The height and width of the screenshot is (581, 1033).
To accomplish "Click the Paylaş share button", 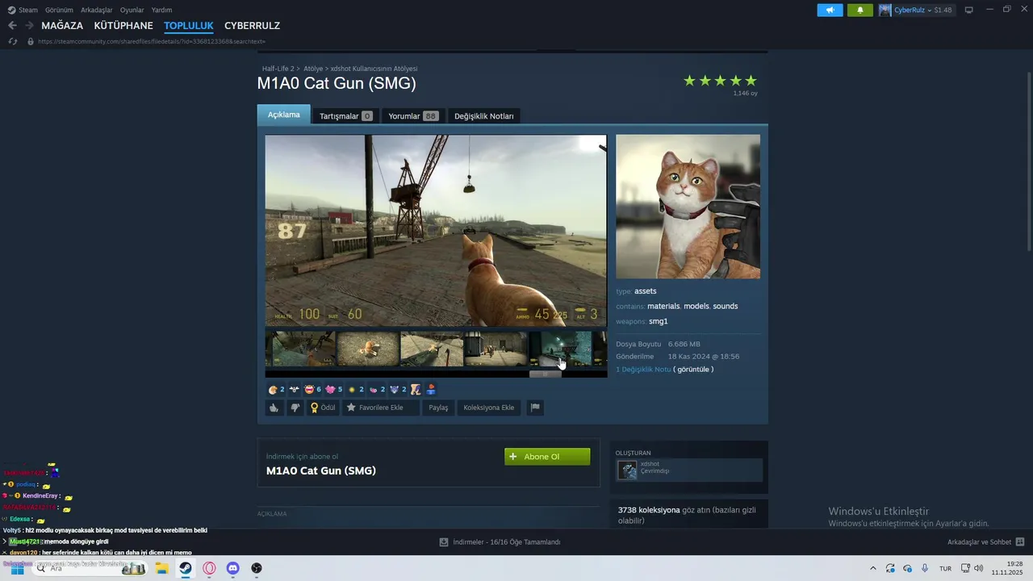I will tap(438, 408).
